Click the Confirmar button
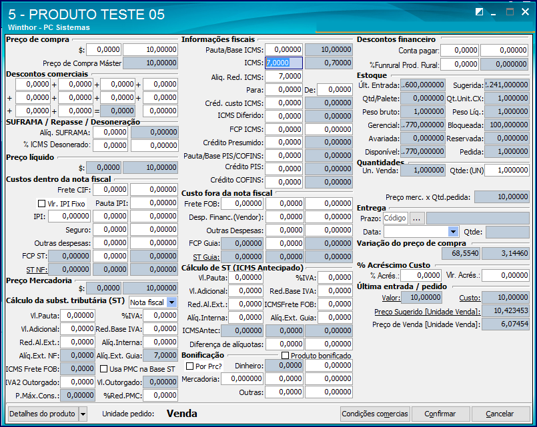 point(440,414)
